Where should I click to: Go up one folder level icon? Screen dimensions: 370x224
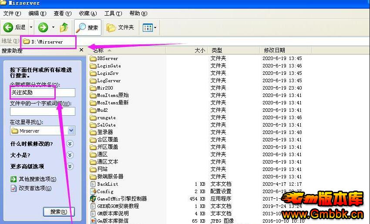[x=64, y=27]
